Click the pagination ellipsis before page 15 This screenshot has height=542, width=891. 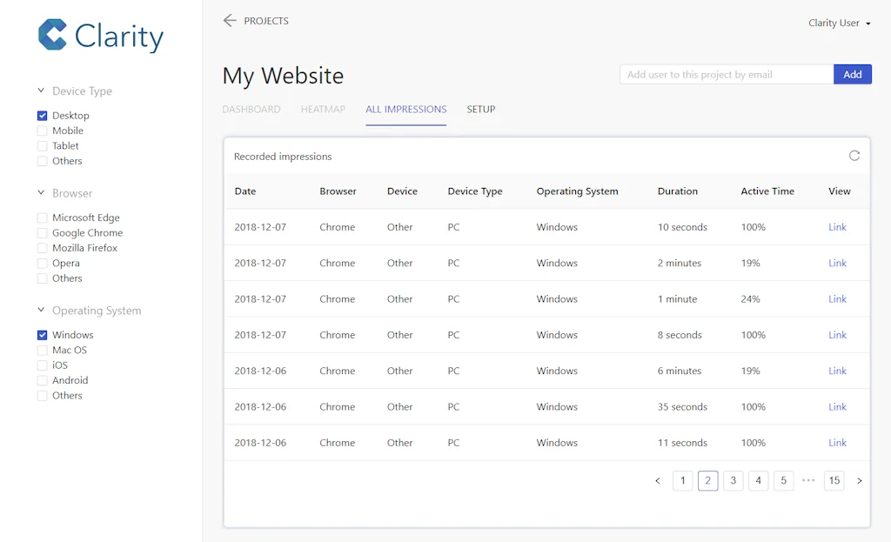pos(808,480)
